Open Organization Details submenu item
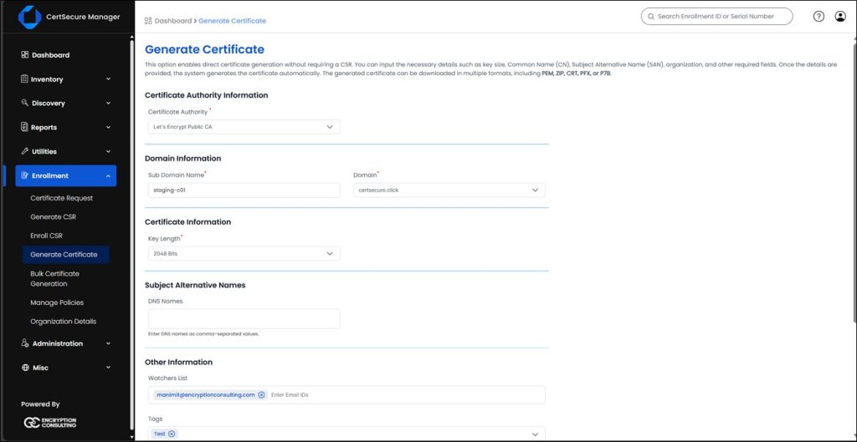Screen dimensions: 857x442 point(64,322)
